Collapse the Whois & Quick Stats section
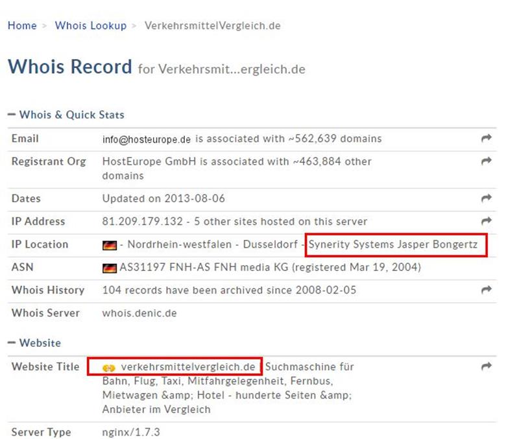Image resolution: width=506 pixels, height=439 pixels. coord(12,115)
